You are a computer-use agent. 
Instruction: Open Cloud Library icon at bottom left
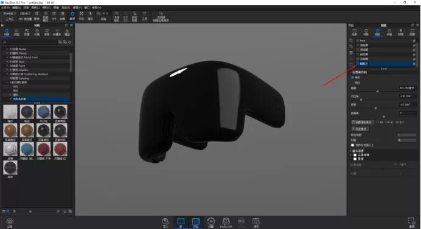pos(10,222)
